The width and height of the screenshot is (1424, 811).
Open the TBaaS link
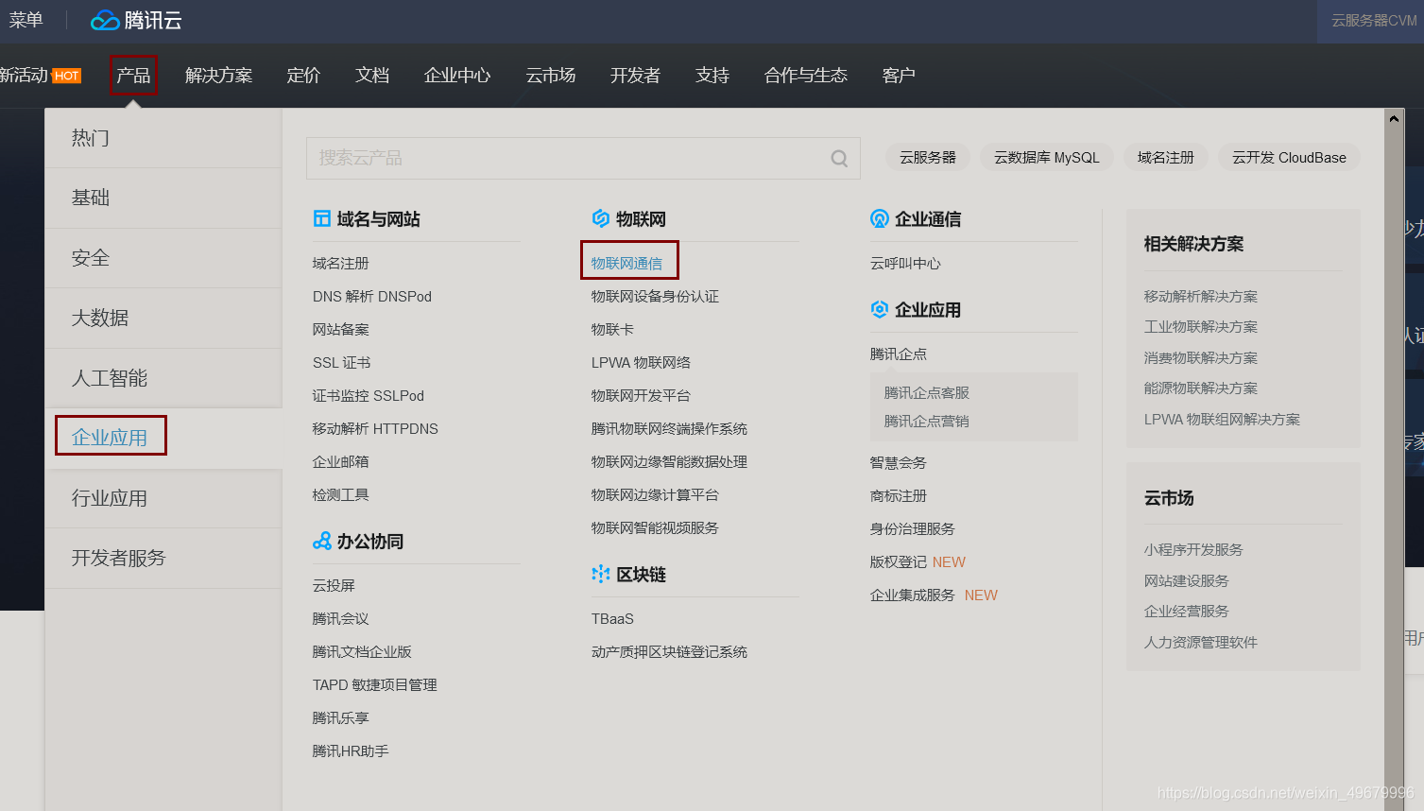click(612, 618)
